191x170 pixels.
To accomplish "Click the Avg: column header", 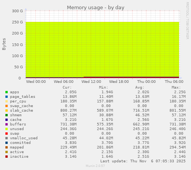I will tap(140, 87).
